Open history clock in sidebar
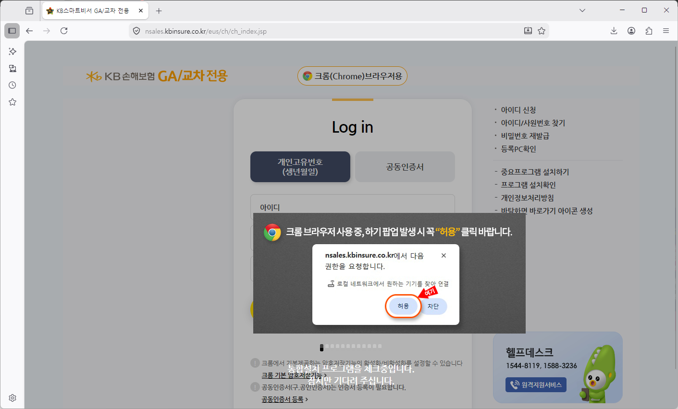This screenshot has height=409, width=678. point(12,85)
